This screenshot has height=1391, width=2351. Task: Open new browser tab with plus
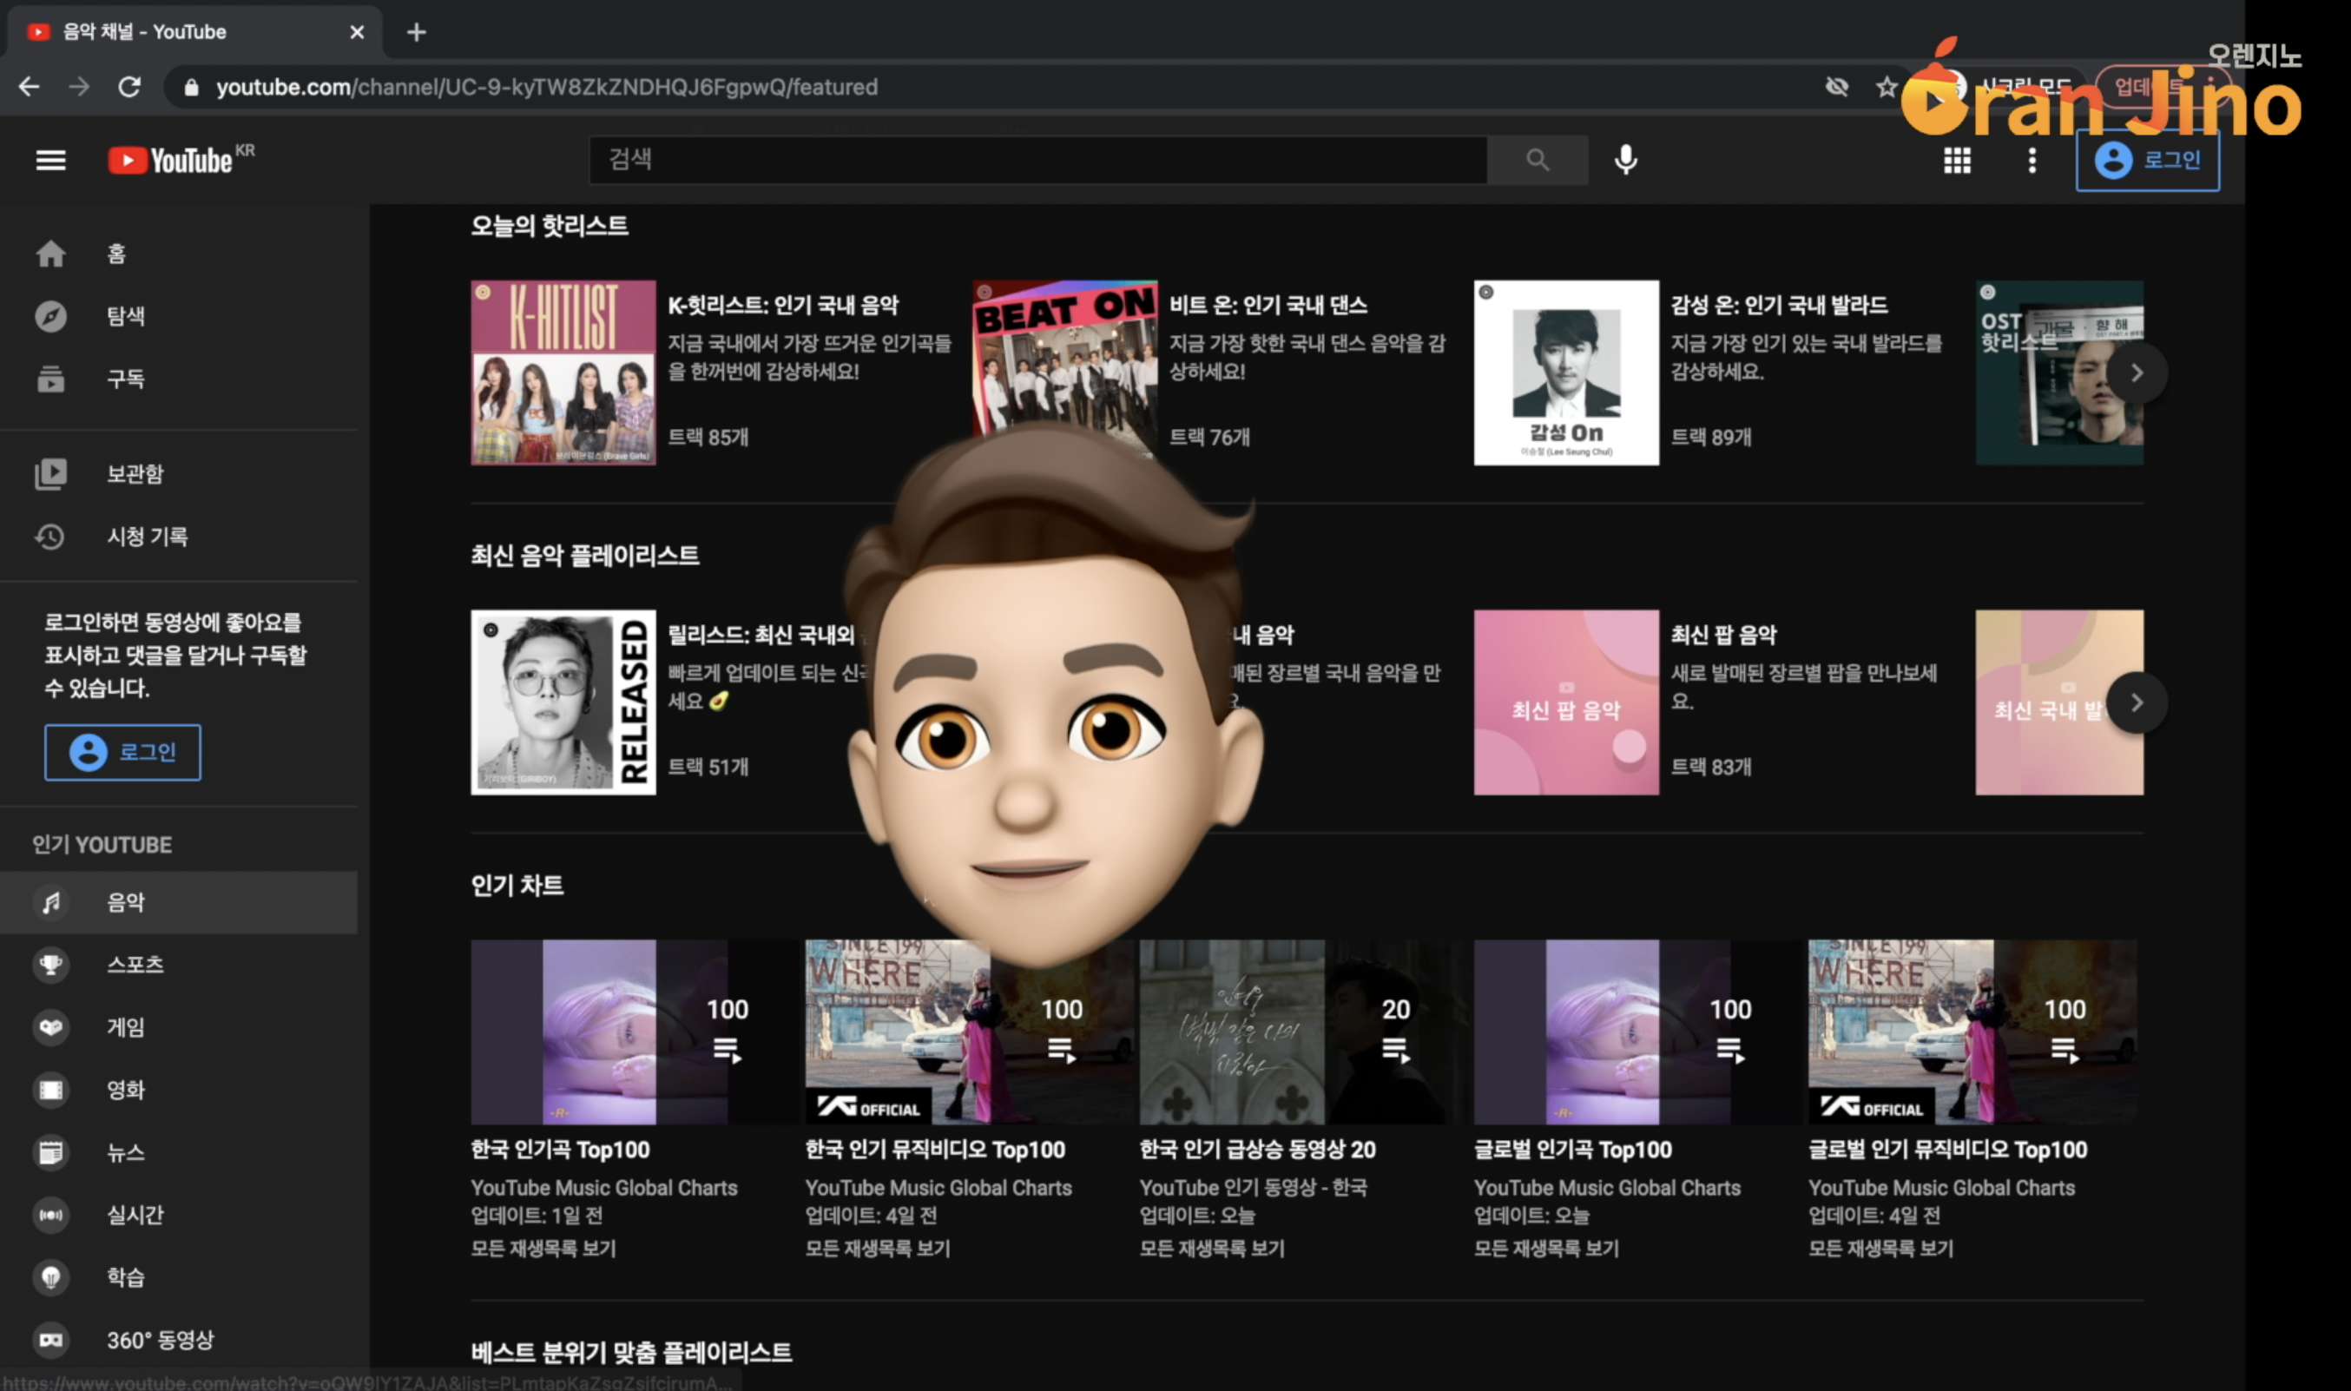pyautogui.click(x=417, y=32)
